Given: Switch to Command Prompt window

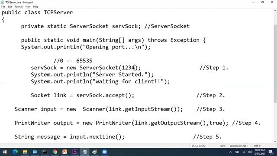Looking at the screenshot, I should click(x=45, y=152).
